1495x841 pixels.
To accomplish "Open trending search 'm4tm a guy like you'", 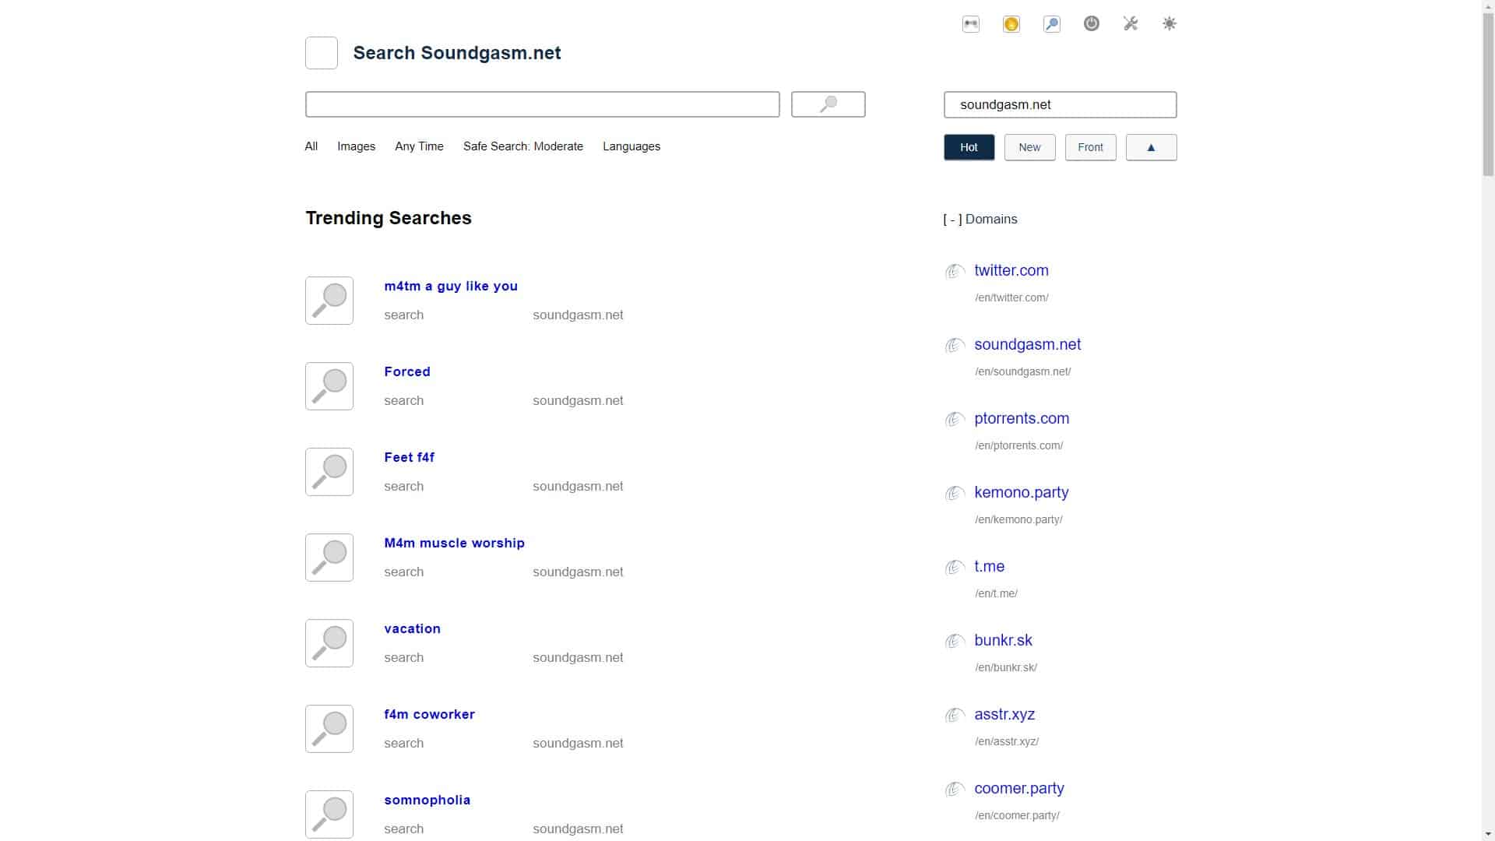I will 450,286.
